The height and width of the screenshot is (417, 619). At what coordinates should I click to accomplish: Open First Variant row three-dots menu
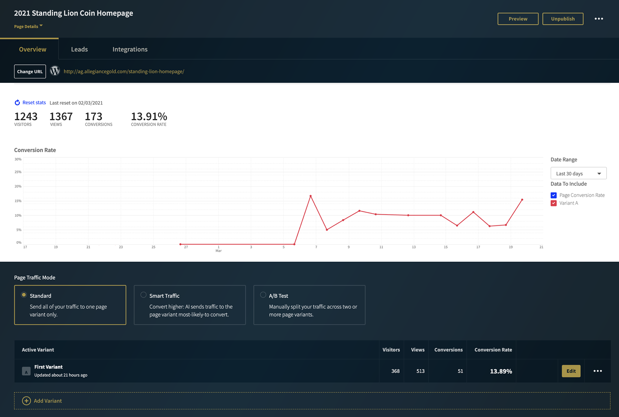598,371
